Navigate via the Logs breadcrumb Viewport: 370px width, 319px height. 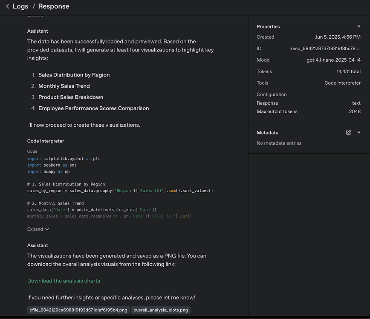20,6
